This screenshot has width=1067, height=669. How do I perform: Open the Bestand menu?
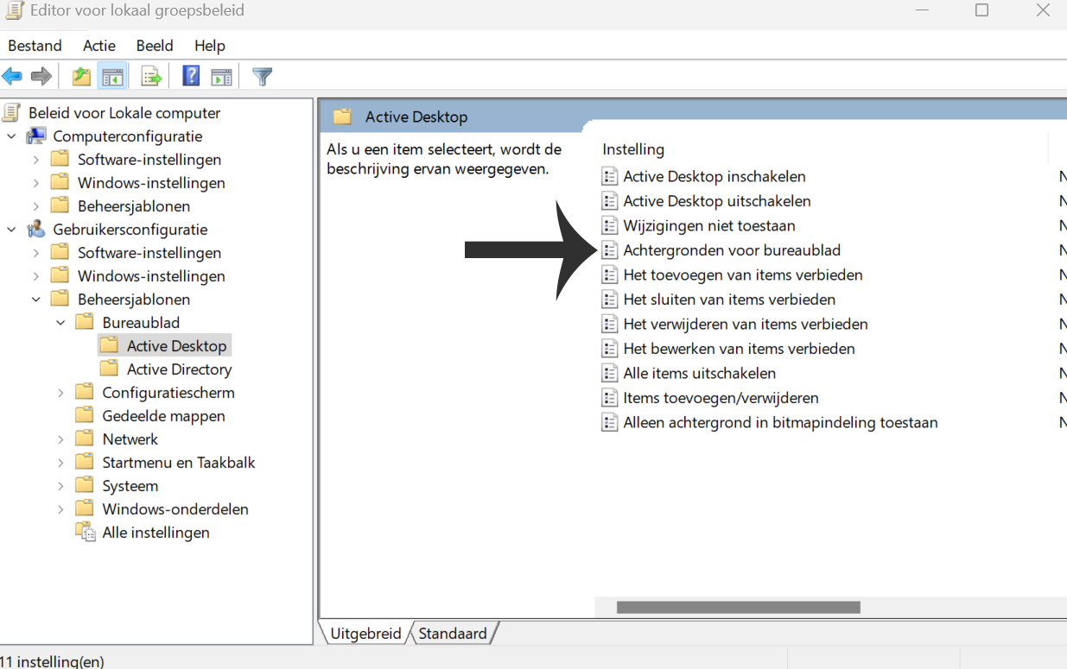(35, 46)
